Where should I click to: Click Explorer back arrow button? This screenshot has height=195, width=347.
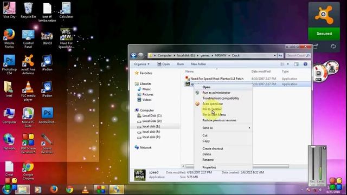tap(133, 55)
